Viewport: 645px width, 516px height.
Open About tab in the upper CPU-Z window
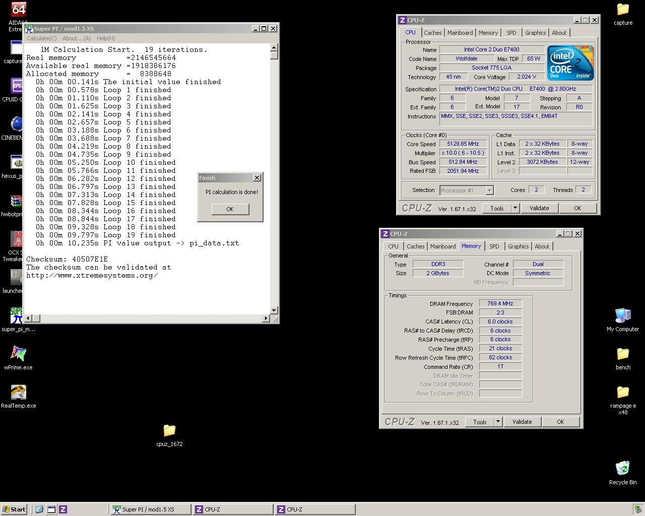pos(559,33)
